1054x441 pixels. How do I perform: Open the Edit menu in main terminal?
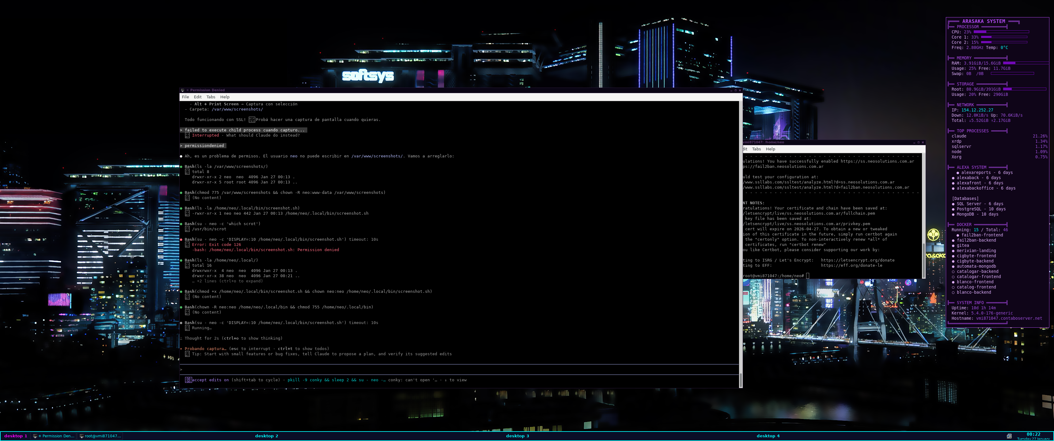pos(198,97)
